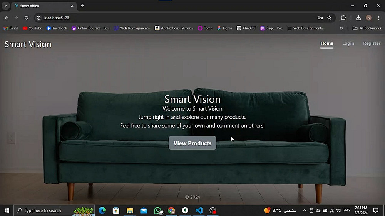Open a new browser tab
The height and width of the screenshot is (216, 385).
point(82,6)
